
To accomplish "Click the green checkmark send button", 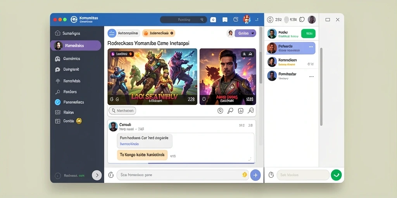I will click(336, 175).
